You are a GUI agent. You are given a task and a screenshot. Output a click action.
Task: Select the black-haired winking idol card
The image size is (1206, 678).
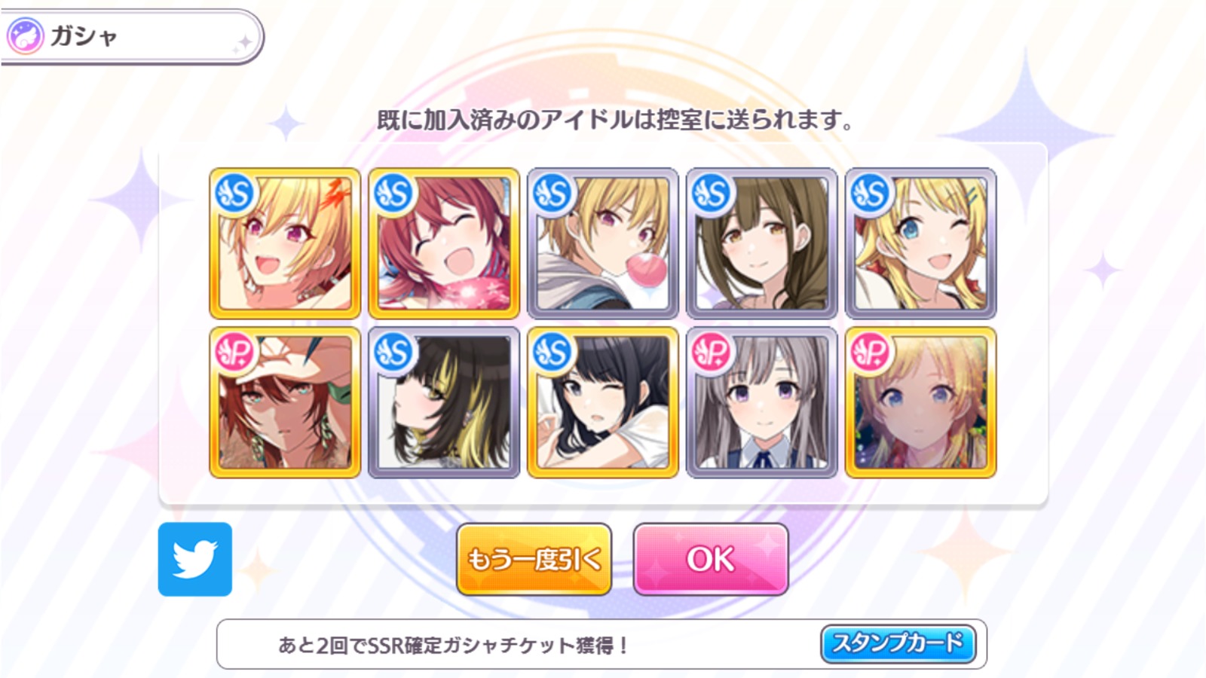(x=603, y=402)
